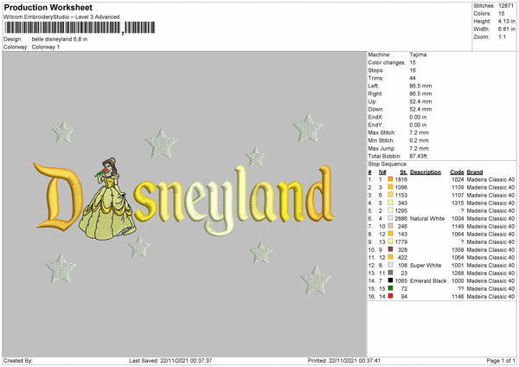Click 'Wilcom EmbroideryStudio – Level 3 Advanced' text
The image size is (519, 367).
(61, 16)
